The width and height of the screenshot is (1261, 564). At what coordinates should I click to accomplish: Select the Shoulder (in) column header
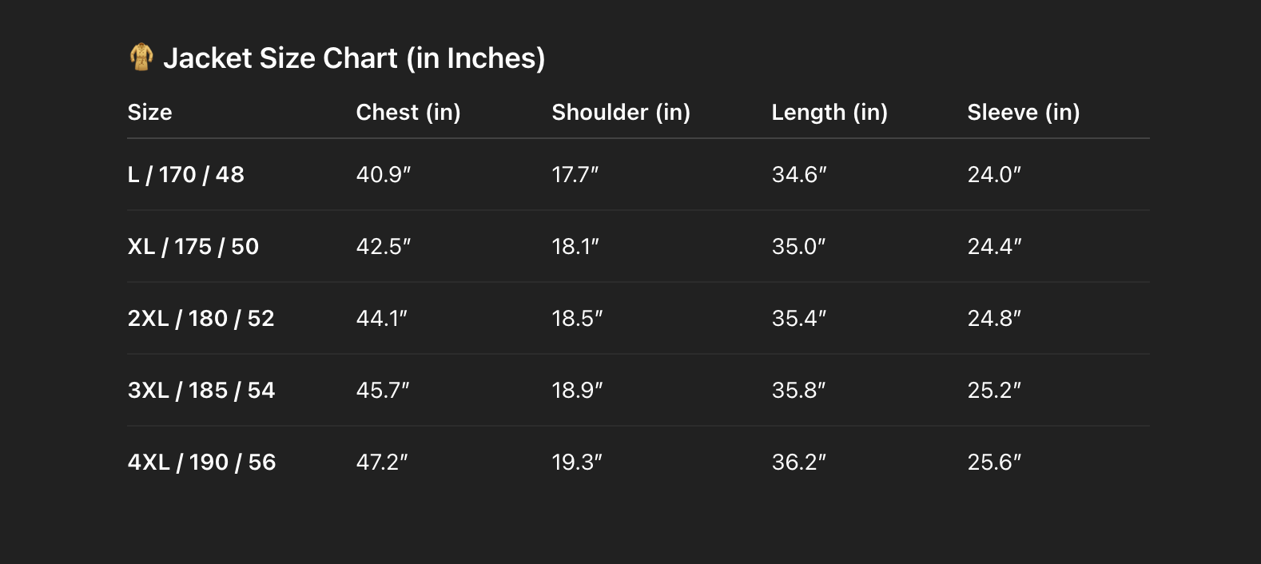point(620,112)
